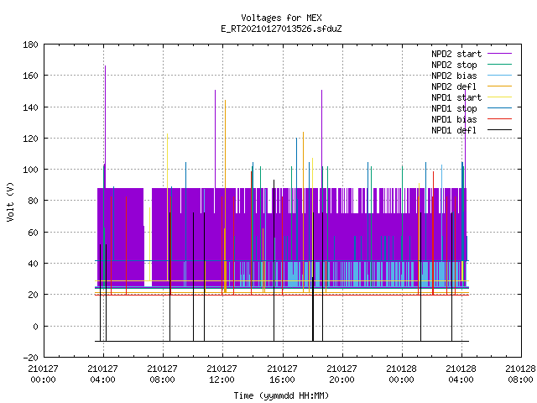The height and width of the screenshot is (403, 537).
Task: Click the NPD2 defl orange legend line
Action: point(499,86)
